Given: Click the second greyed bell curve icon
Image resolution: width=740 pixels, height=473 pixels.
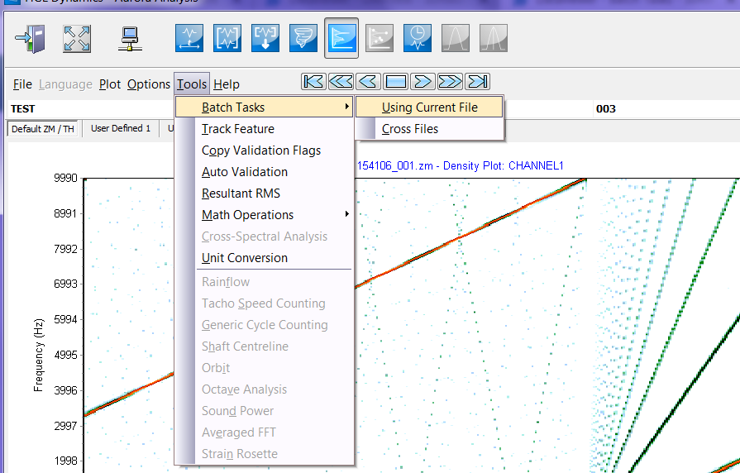Looking at the screenshot, I should click(493, 38).
